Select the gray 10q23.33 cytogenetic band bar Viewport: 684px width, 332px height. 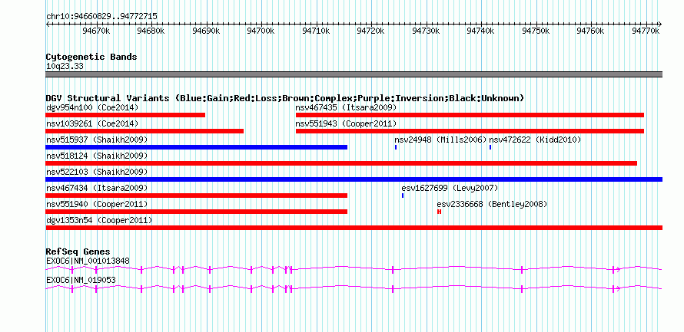pos(354,74)
